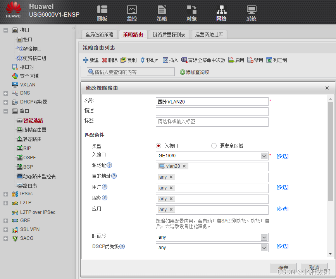Image resolution: width=336 pixels, height=279 pixels.
Task: Click the 禁用 disable icon
Action: click(x=250, y=60)
